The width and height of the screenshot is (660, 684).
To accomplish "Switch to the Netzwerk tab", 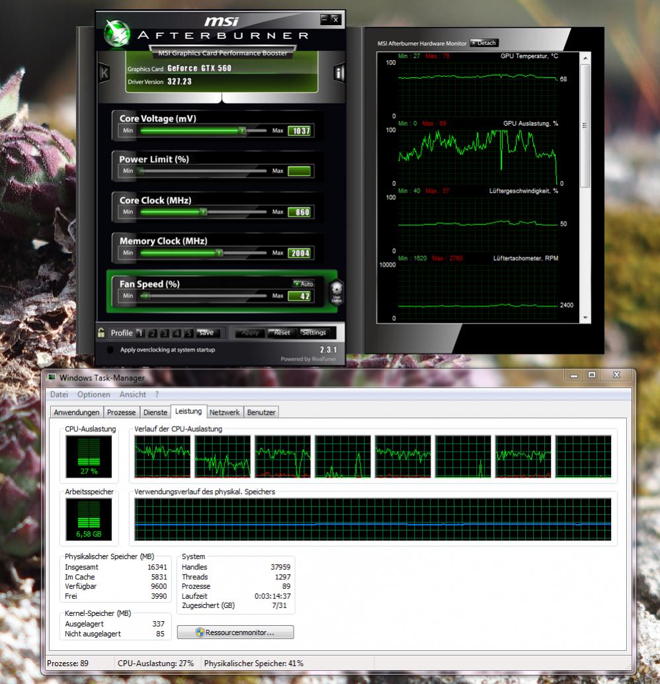I will click(x=224, y=412).
